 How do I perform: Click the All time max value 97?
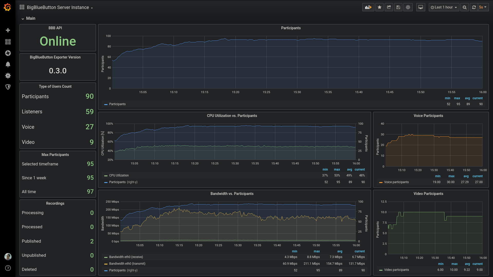tap(90, 192)
